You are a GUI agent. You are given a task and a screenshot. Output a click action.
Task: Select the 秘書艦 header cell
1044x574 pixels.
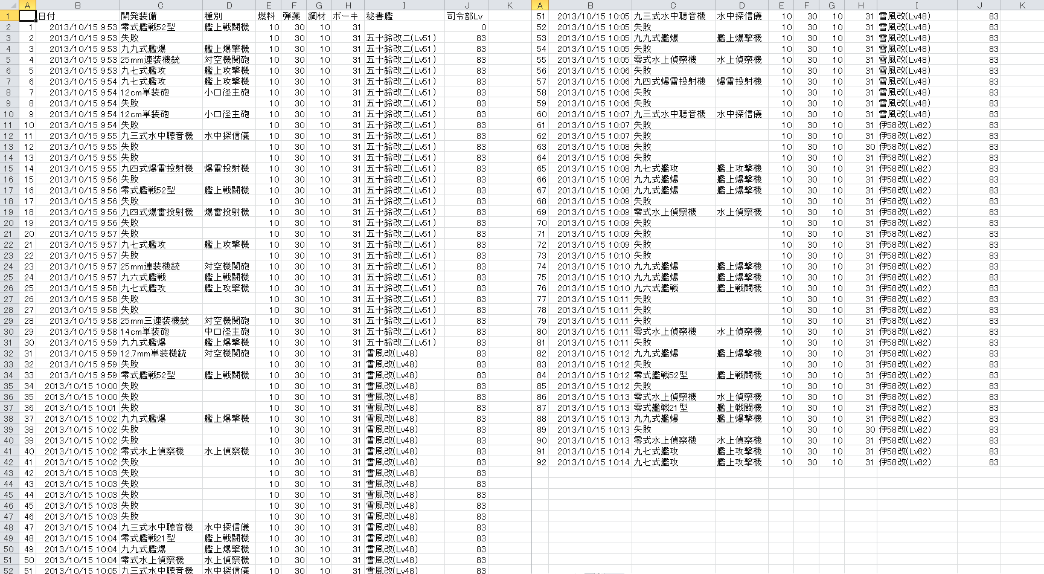tap(404, 16)
